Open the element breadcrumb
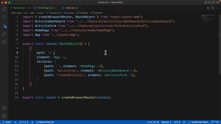 coord(97,13)
